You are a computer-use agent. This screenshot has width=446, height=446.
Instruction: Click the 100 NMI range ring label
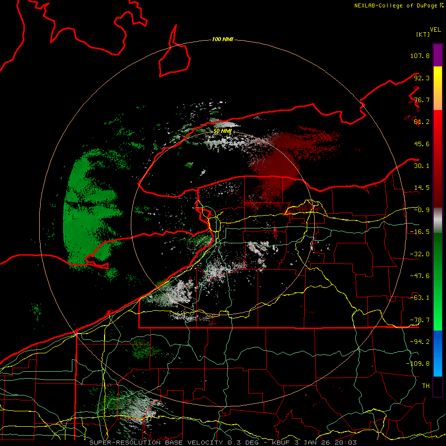coord(223,39)
